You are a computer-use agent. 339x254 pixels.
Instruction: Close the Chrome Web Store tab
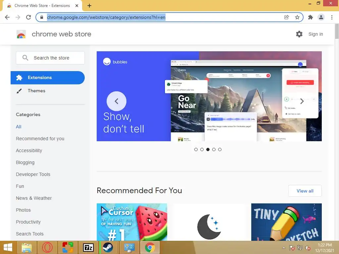point(77,6)
